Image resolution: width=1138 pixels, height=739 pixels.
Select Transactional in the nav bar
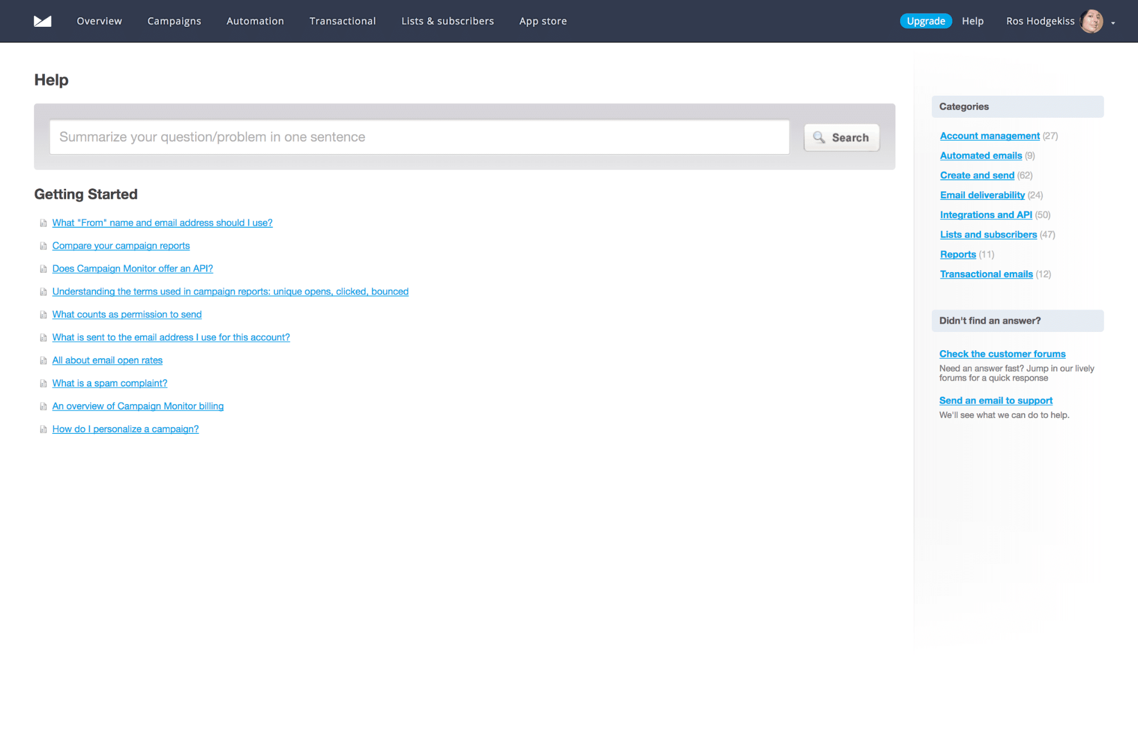(x=343, y=21)
